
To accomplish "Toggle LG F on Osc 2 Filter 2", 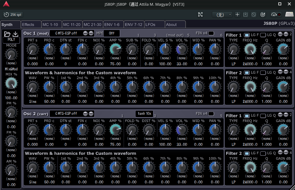I will pos(247,153).
